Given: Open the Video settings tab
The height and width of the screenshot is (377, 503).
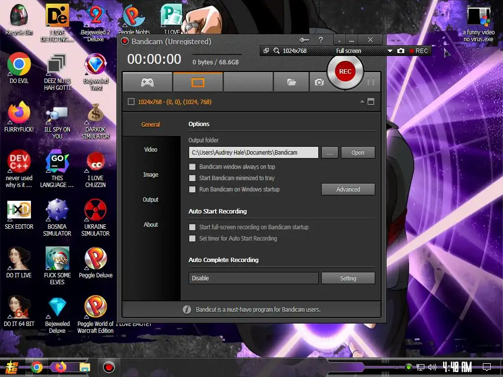Looking at the screenshot, I should [x=151, y=149].
